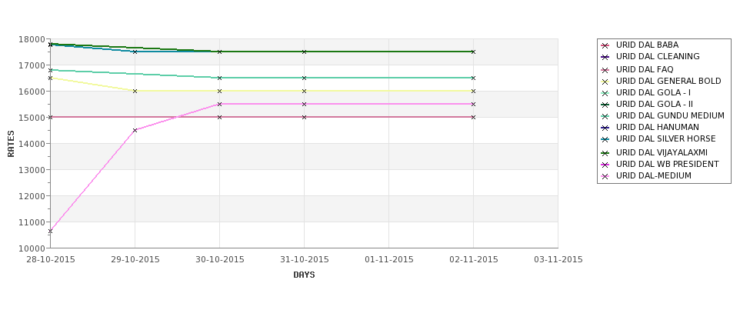Click the URID DAL CLEANING legend marker

(605, 57)
